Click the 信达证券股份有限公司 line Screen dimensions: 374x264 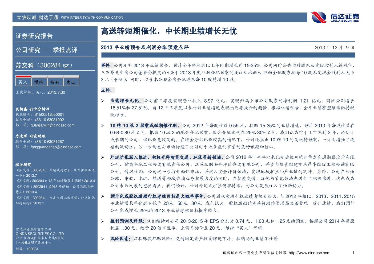pyautogui.click(x=33, y=229)
